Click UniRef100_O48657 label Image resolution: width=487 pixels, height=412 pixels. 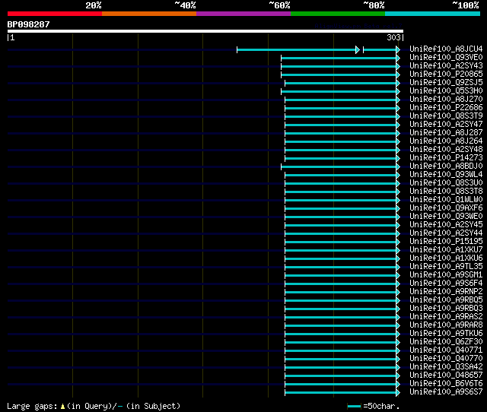pos(446,376)
